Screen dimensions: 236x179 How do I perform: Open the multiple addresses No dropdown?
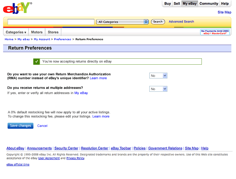(158, 89)
